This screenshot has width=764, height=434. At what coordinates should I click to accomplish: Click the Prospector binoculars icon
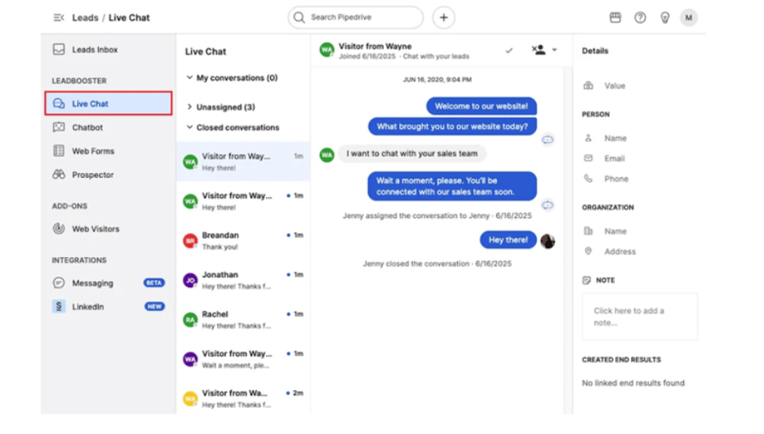pyautogui.click(x=59, y=175)
